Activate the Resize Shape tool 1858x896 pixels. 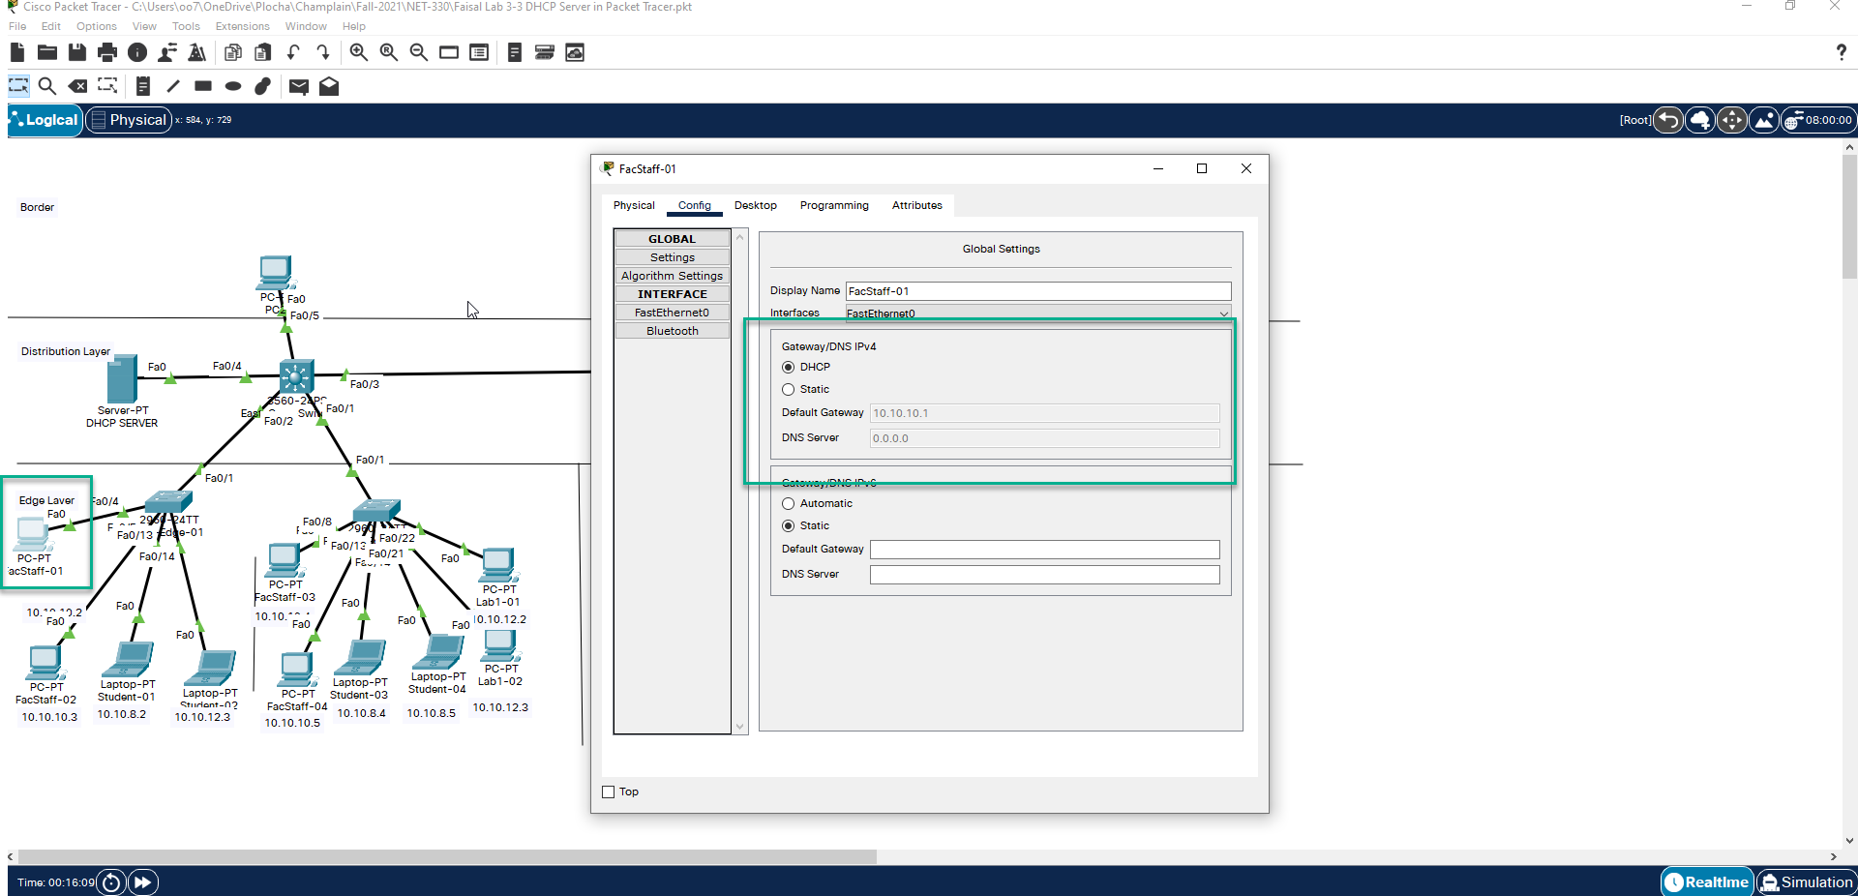point(107,86)
